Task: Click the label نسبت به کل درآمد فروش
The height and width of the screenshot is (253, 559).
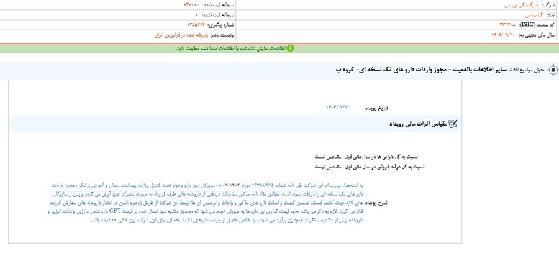Action: [x=385, y=167]
